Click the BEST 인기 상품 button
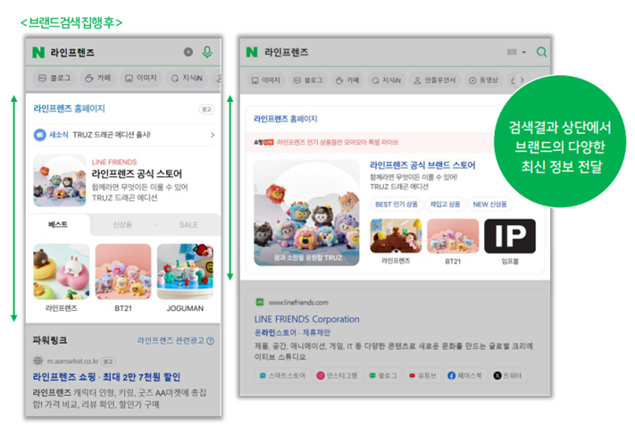This screenshot has width=635, height=435. point(396,205)
